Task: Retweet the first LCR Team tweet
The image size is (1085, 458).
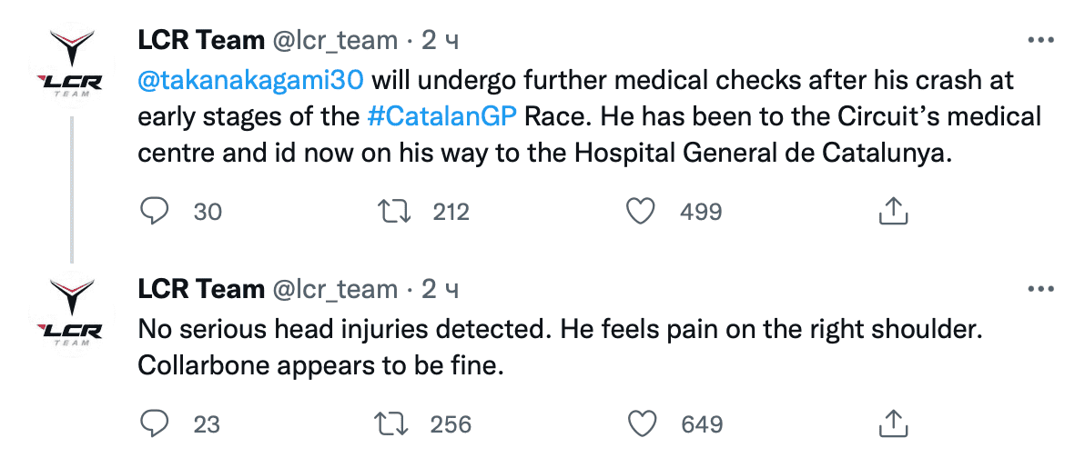Action: tap(395, 211)
